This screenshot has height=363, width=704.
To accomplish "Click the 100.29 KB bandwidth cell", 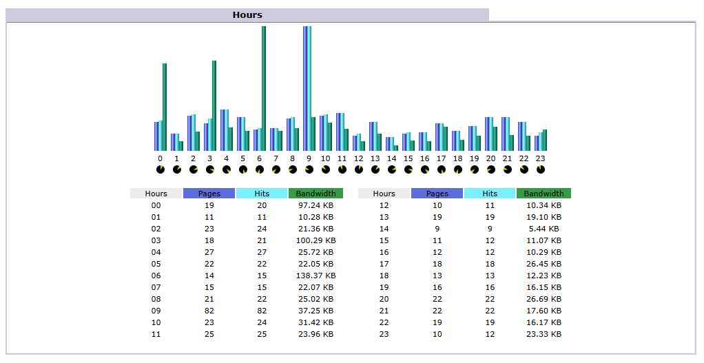I will click(x=315, y=240).
